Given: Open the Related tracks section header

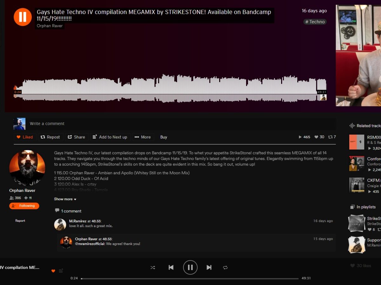Looking at the screenshot, I should point(365,126).
